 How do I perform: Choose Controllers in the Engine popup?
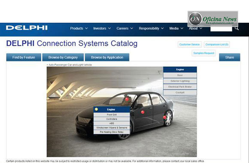pyautogui.click(x=112, y=119)
